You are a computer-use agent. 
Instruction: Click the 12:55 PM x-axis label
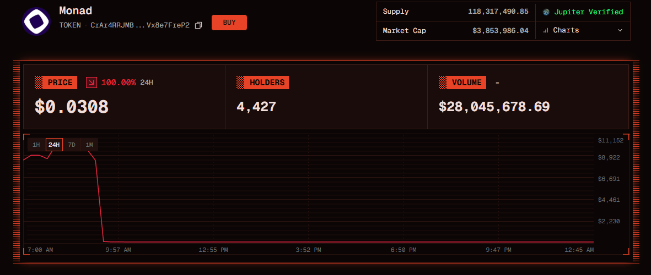point(213,250)
